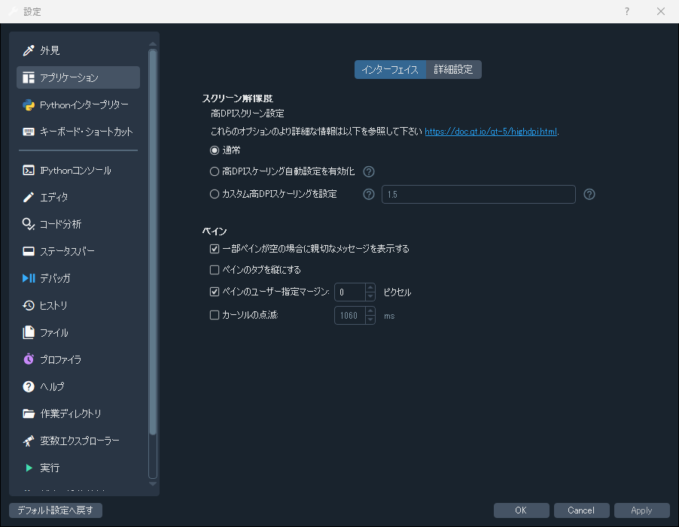The height and width of the screenshot is (527, 679).
Task: Close the 設定 dialog window
Action: 661,11
